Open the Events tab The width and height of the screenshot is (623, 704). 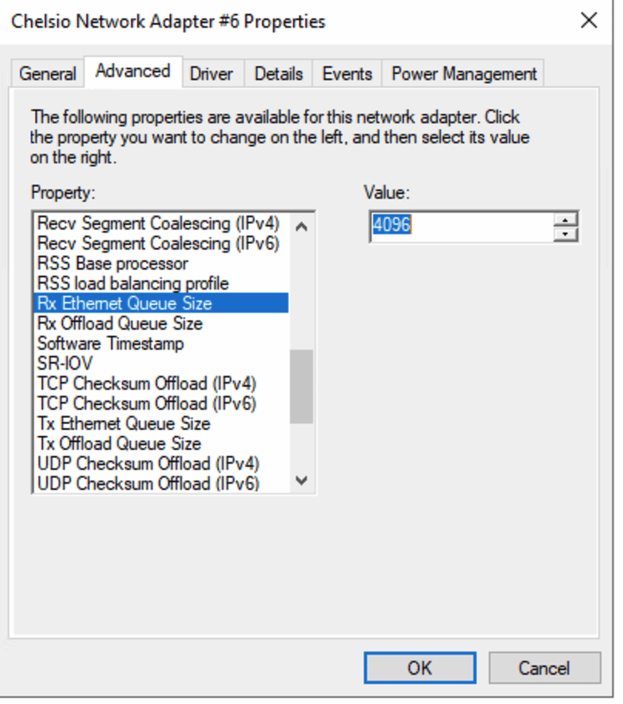pos(346,74)
